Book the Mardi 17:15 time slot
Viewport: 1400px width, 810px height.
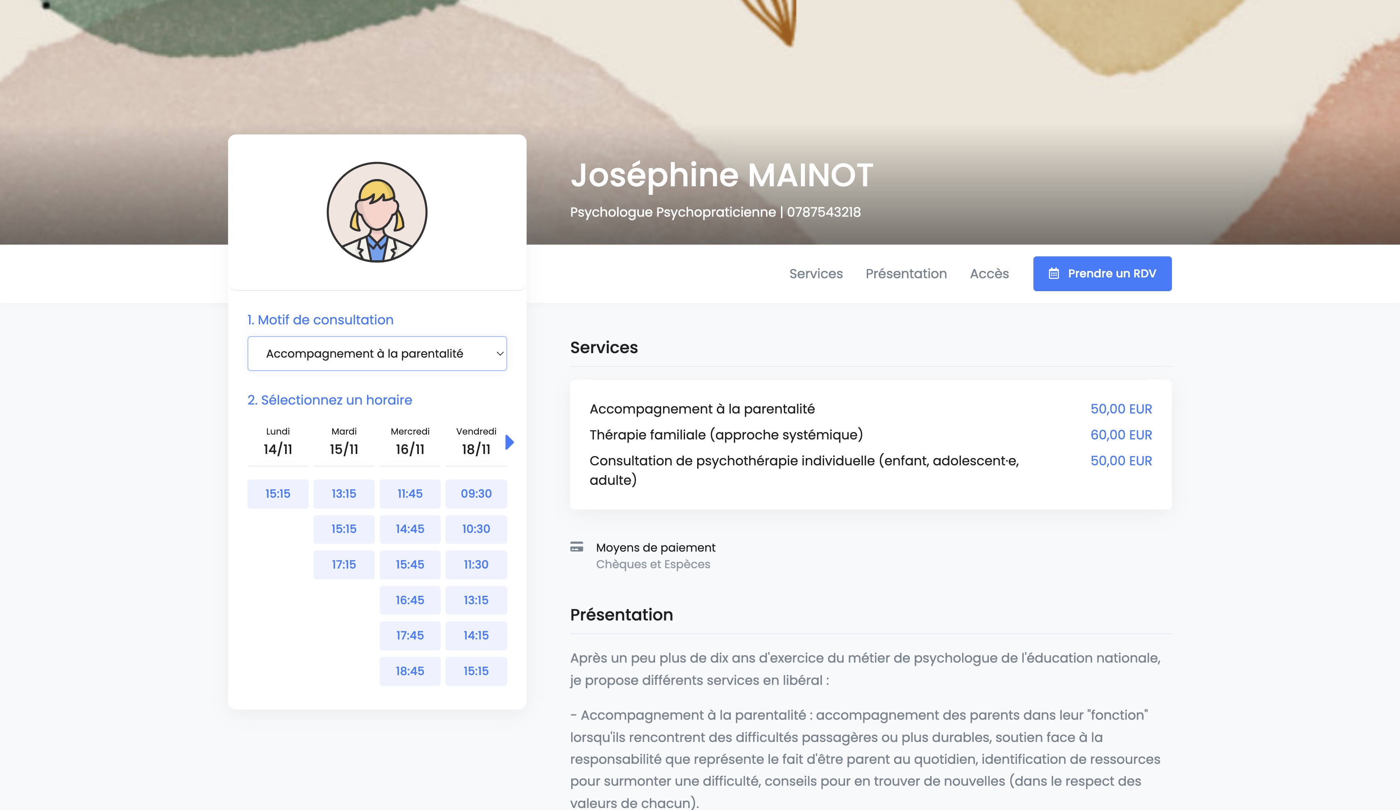(344, 565)
